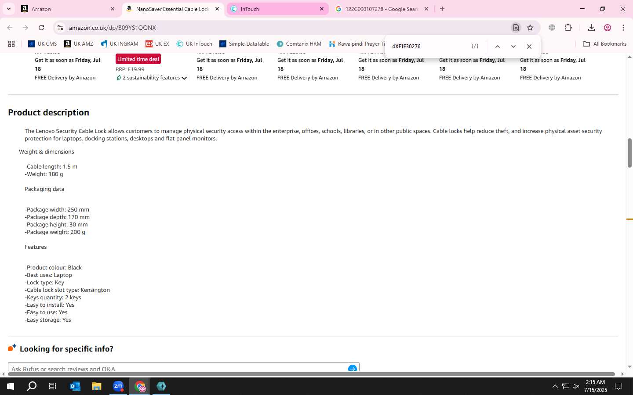Viewport: 633px width, 395px height.
Task: Open the UK AMZ bookmark
Action: (79, 44)
